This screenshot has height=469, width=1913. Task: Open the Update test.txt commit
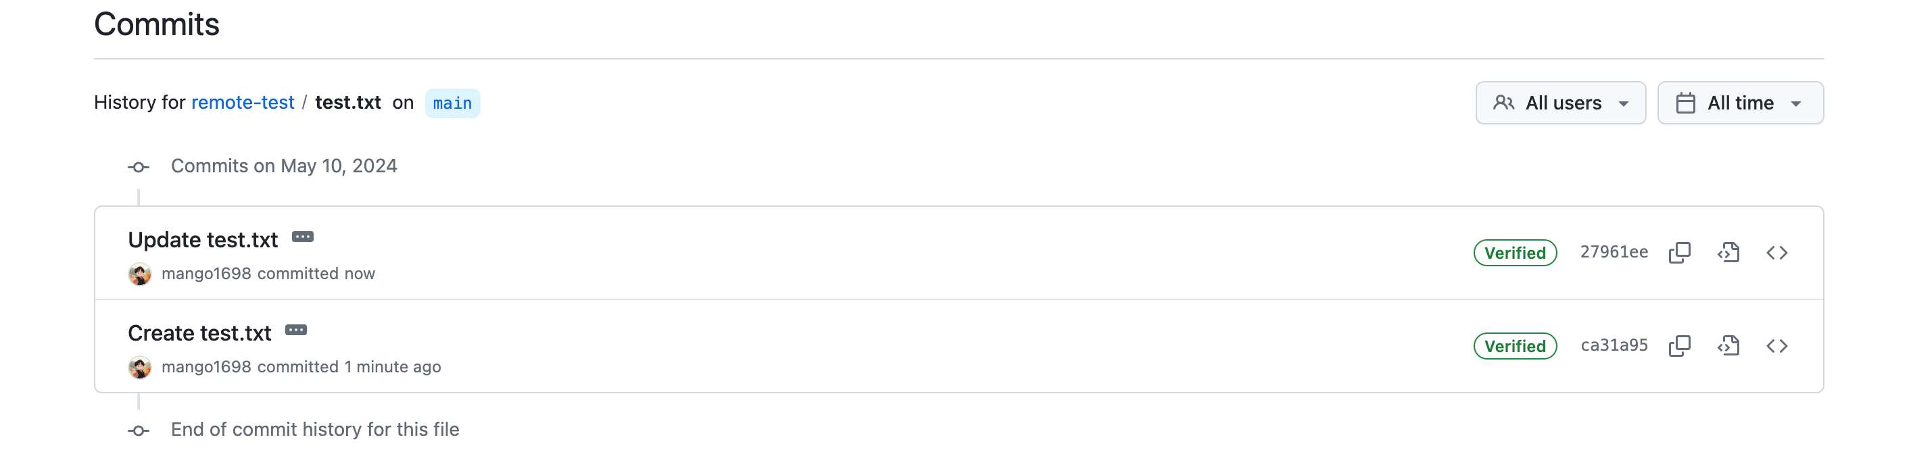click(203, 240)
